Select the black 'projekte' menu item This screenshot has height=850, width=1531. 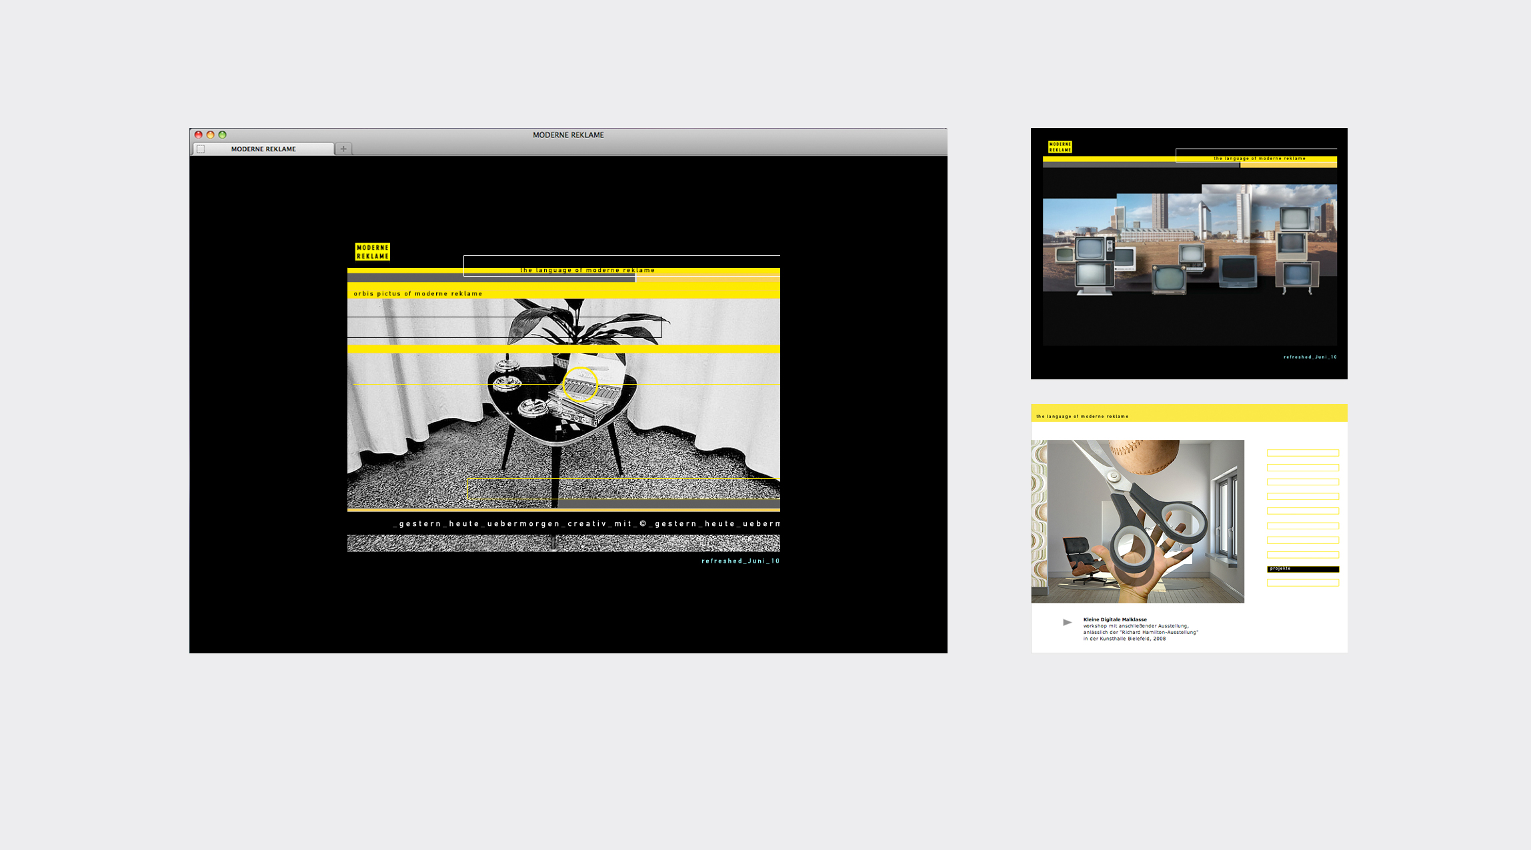click(1303, 569)
